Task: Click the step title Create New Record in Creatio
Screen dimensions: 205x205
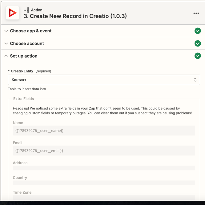Action: [x=75, y=16]
